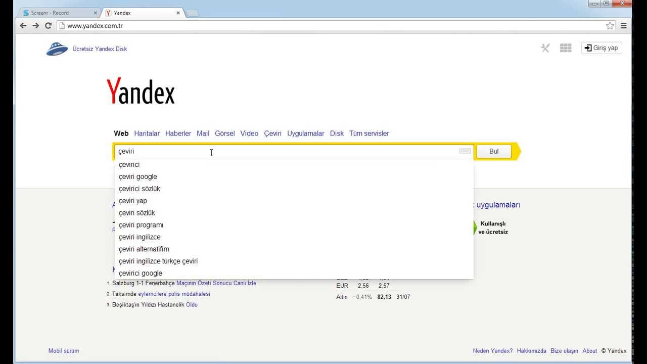Open the Yandex services grid icon

566,48
